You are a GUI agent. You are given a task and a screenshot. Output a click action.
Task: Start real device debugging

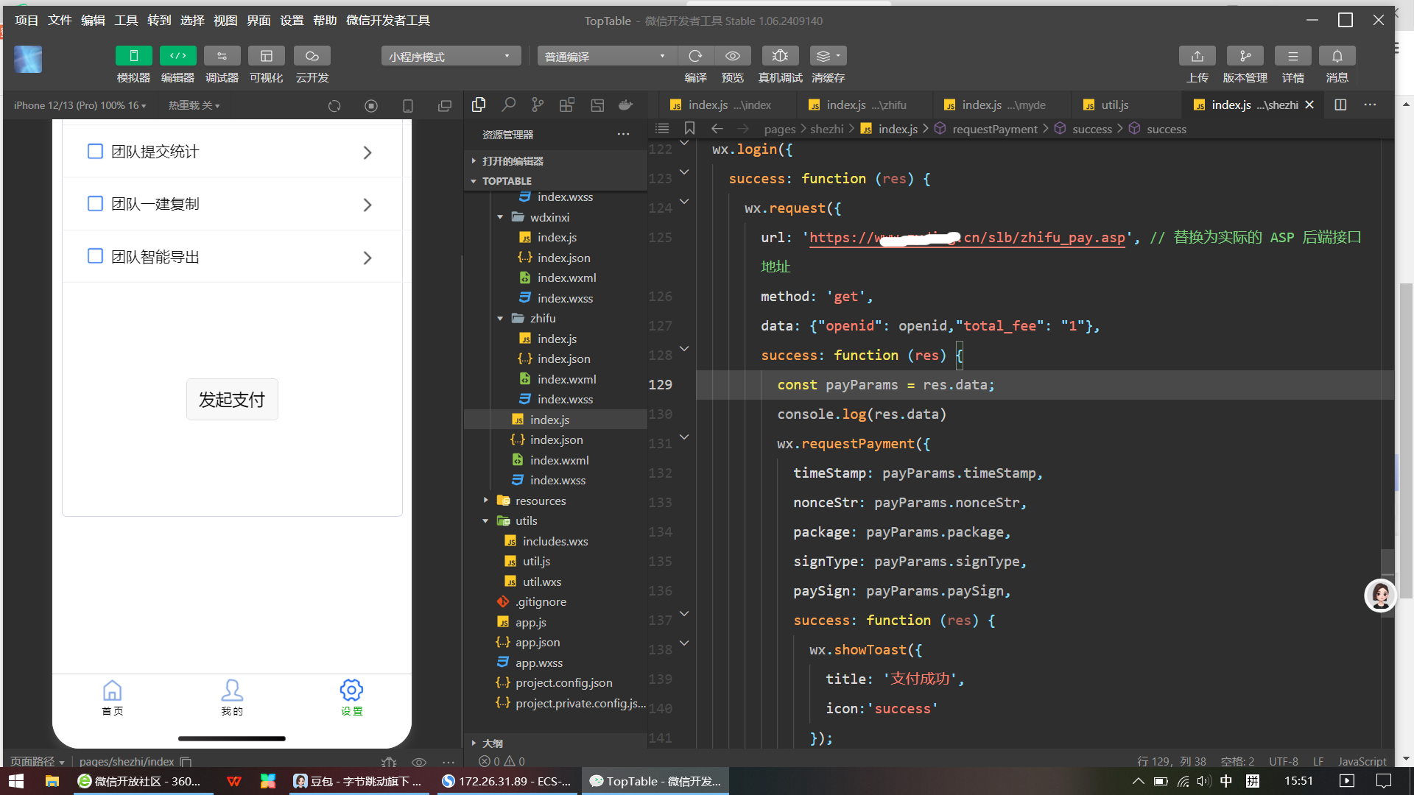pyautogui.click(x=780, y=56)
